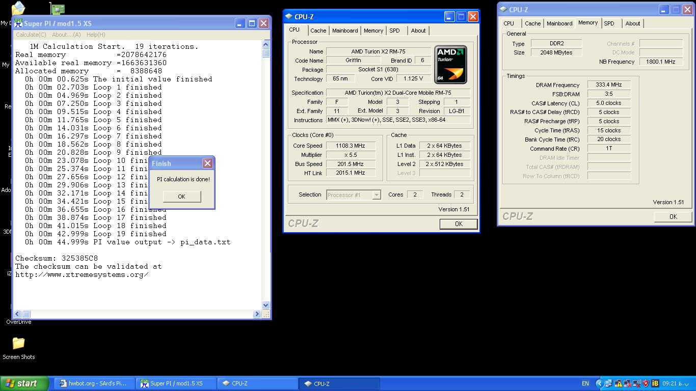Click the Checksum: 325385C8 line
696x391 pixels.
tap(56, 258)
